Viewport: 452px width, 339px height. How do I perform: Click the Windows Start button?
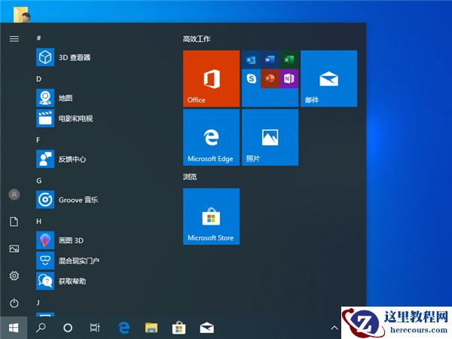point(14,328)
